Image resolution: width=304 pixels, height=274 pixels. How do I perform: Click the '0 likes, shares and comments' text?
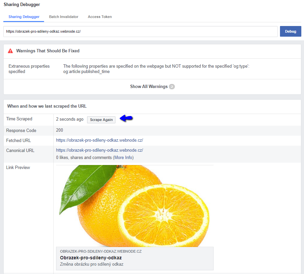coord(84,158)
